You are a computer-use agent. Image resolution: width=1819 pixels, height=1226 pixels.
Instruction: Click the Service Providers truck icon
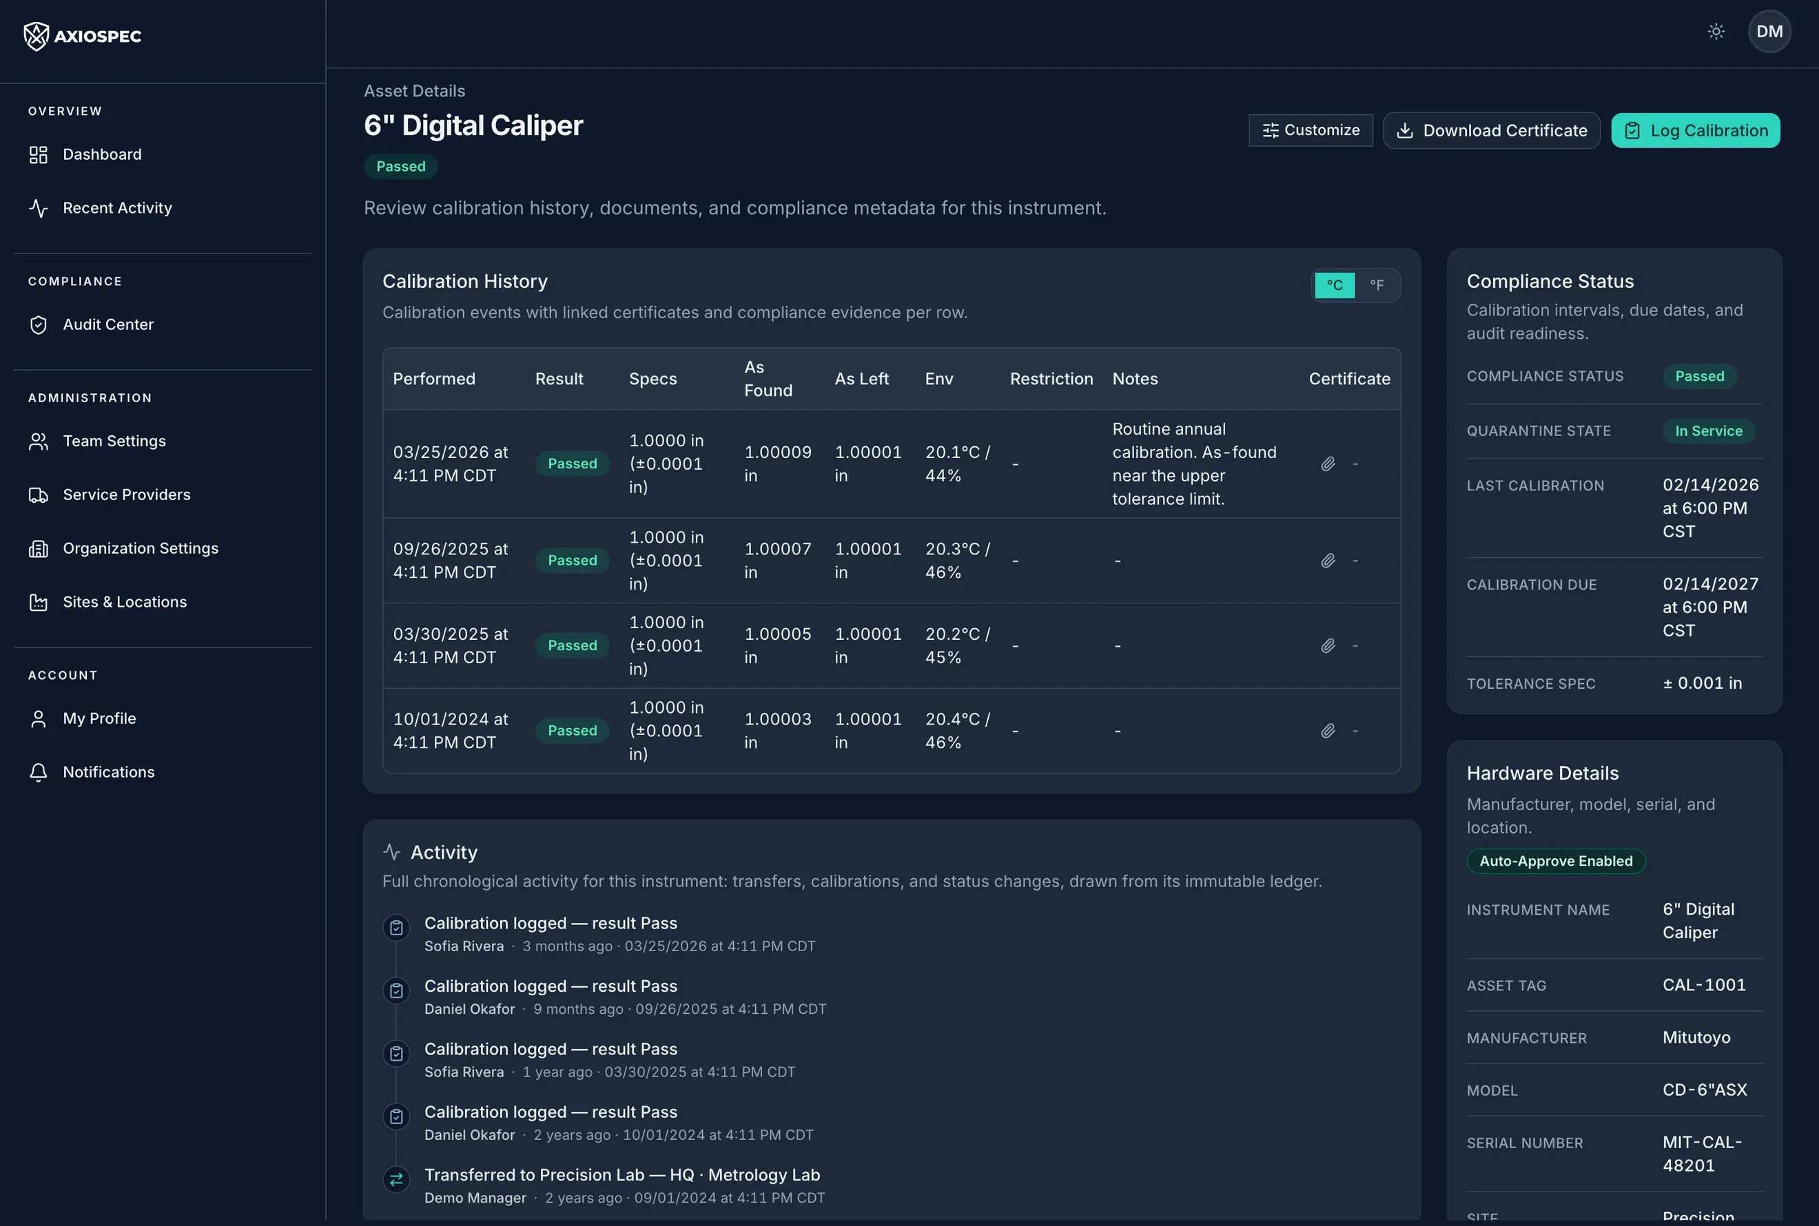tap(39, 495)
